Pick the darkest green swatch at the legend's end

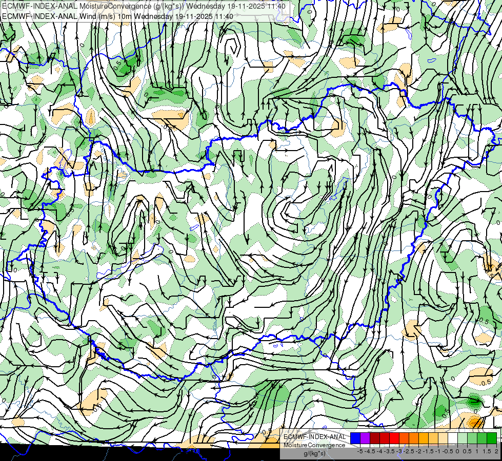[491, 438]
